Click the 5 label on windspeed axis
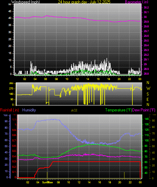This screenshot has width=157, height=187. (x=11, y=67)
